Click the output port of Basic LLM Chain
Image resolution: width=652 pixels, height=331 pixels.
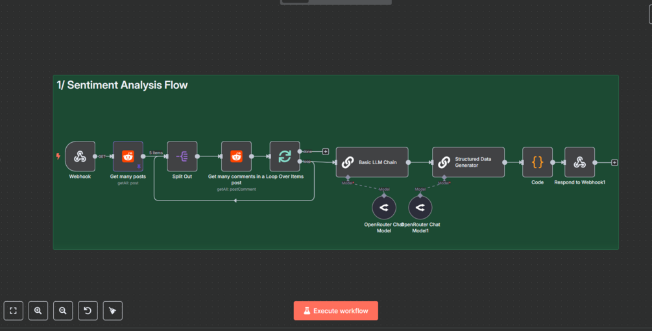[x=408, y=163]
